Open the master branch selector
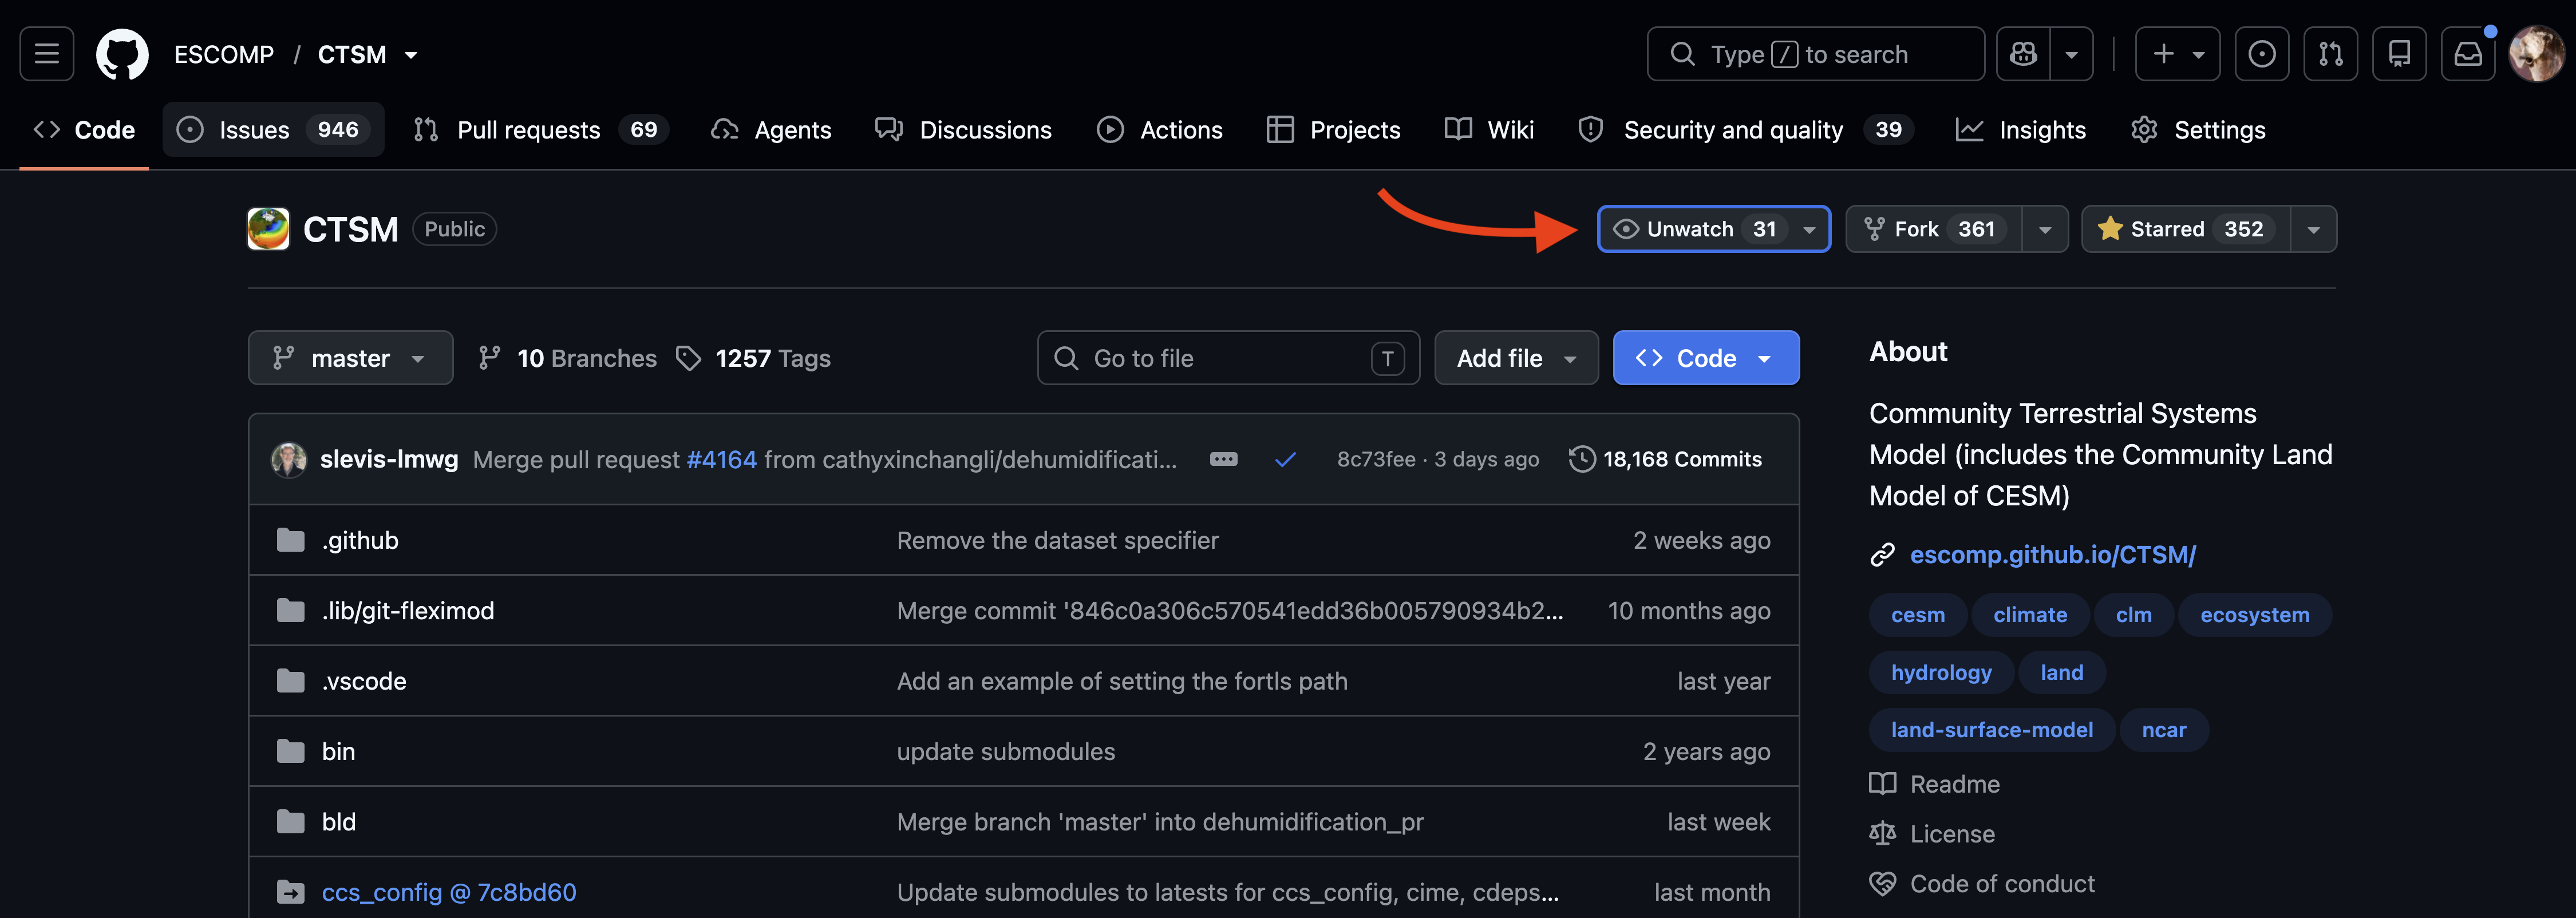 click(350, 358)
